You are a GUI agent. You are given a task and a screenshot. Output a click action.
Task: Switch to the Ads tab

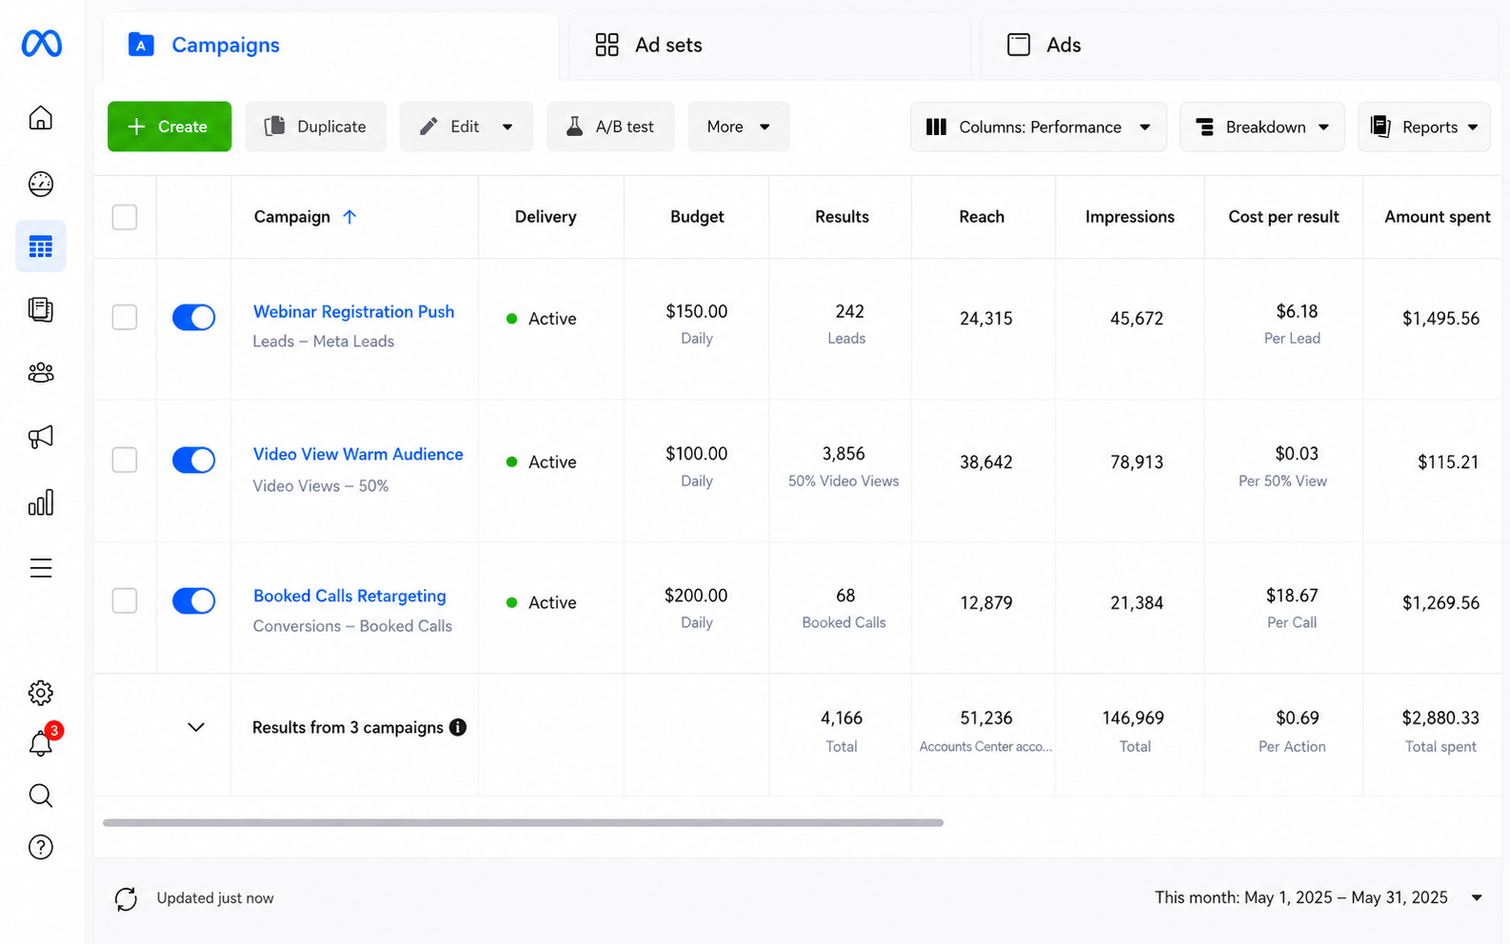(x=1043, y=45)
